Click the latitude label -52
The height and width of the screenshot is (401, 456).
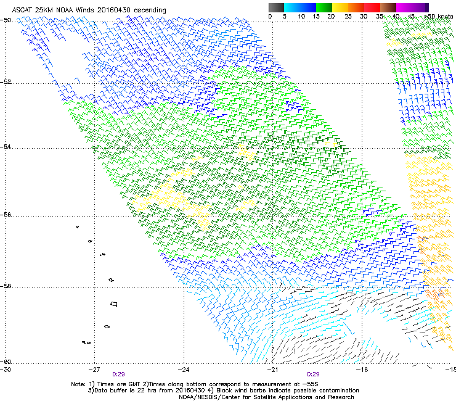pyautogui.click(x=6, y=82)
